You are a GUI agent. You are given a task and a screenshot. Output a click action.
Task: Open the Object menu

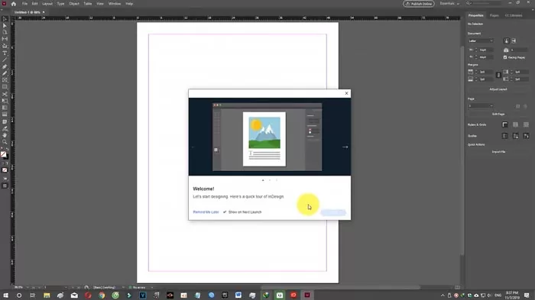(74, 4)
